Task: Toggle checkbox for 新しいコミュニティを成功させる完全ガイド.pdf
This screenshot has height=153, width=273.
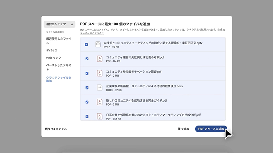Action: tap(87, 102)
